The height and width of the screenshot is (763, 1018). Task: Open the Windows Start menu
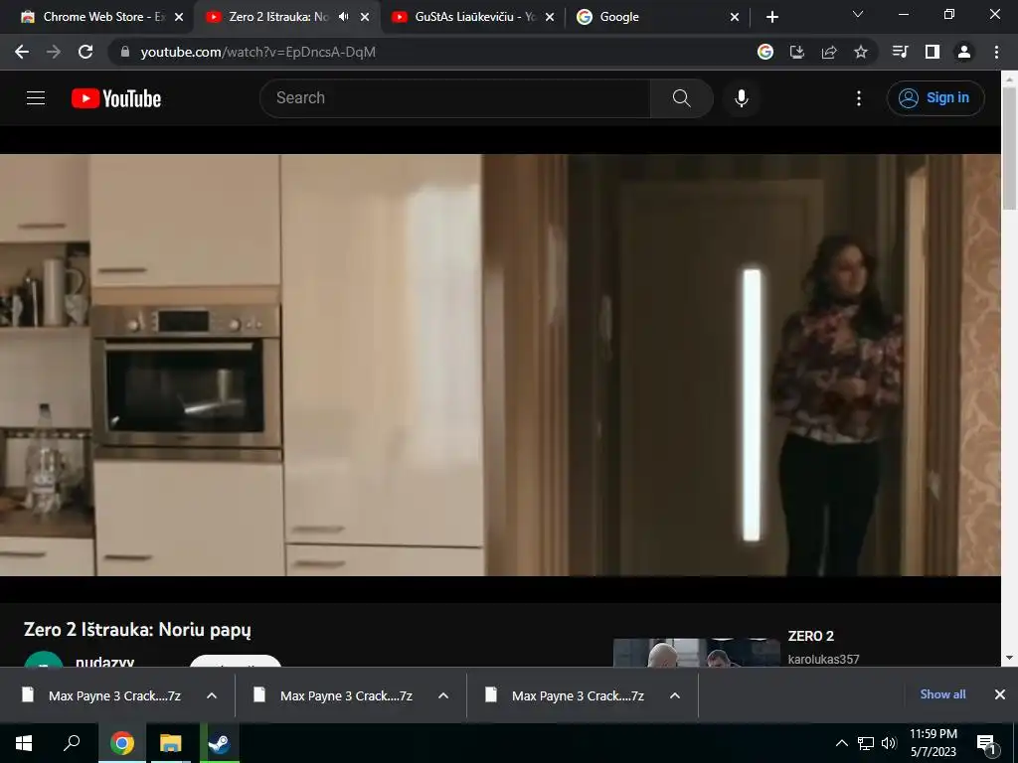[24, 743]
